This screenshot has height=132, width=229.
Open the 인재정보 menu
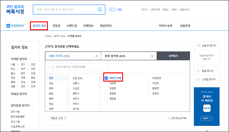pos(88,26)
